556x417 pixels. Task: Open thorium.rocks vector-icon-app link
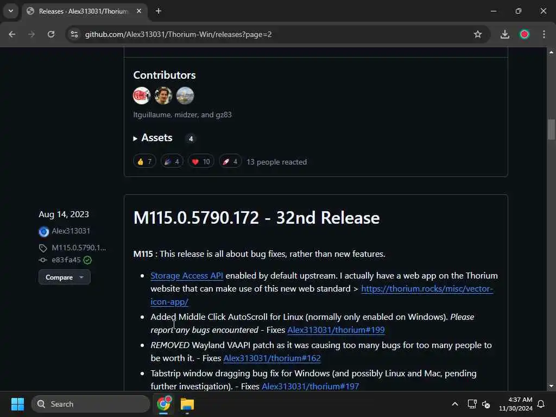(427, 289)
